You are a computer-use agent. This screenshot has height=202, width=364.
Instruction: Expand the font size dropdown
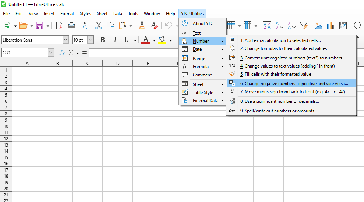pyautogui.click(x=90, y=40)
